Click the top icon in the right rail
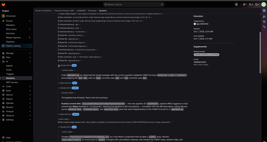This screenshot has width=267, height=142. pos(264,11)
